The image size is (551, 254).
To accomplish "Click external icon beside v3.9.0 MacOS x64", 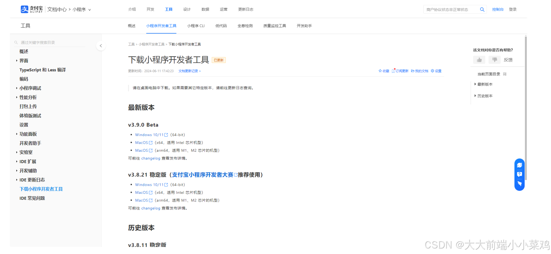I will tap(151, 143).
